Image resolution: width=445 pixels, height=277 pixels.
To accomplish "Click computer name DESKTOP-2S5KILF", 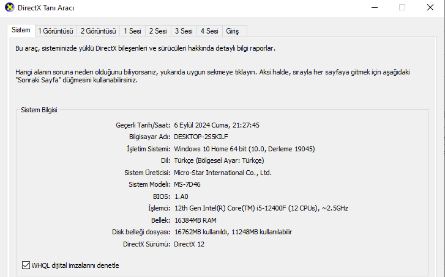I will point(201,137).
